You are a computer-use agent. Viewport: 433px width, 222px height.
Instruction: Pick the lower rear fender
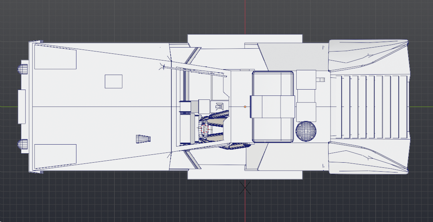(x=368, y=158)
